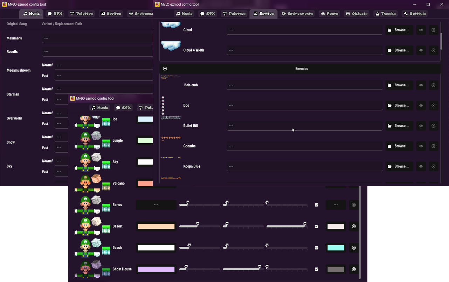Browse for a Goomba sprite file

399,146
